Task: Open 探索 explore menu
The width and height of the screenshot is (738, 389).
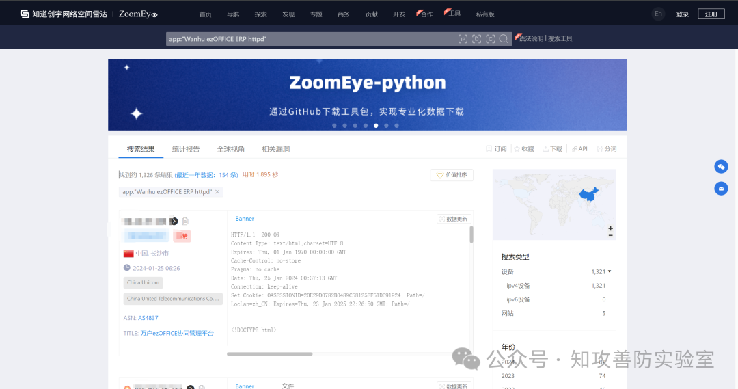Action: pyautogui.click(x=261, y=14)
